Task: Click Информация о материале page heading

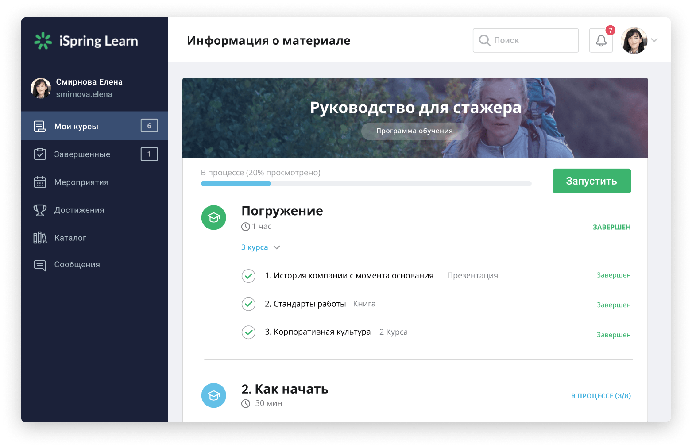Action: coord(268,41)
